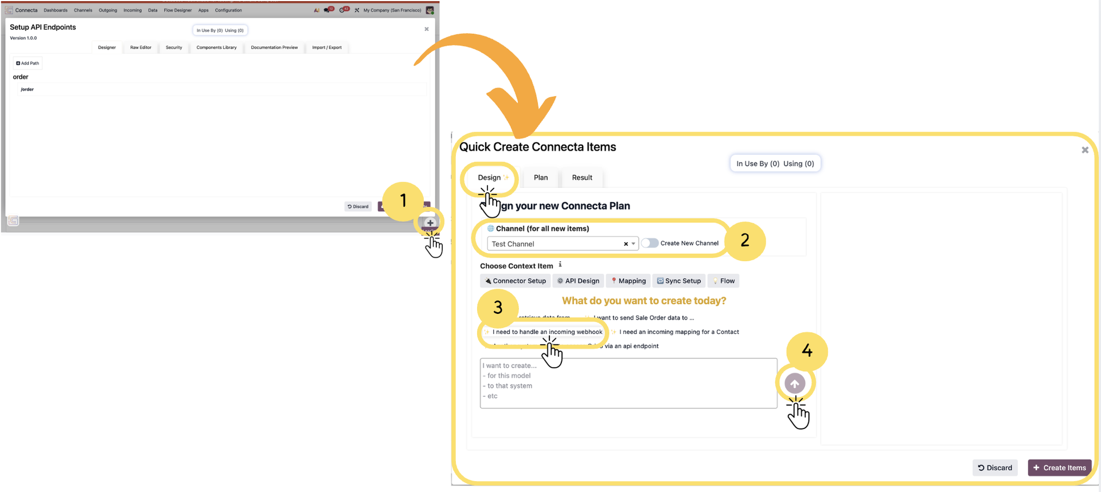Click the AI icon in top navbar
Screen dimensions: 1101x492
click(x=317, y=10)
